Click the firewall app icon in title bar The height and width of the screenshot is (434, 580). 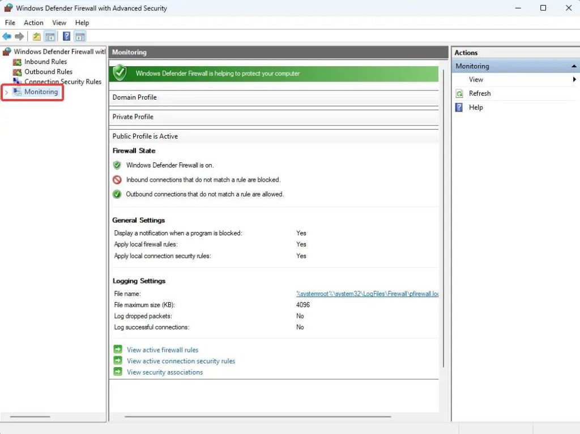pyautogui.click(x=8, y=8)
